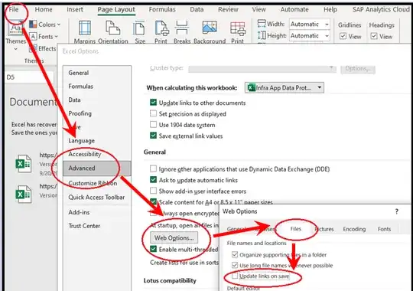Open second recovered Excel file icon

tap(24, 195)
